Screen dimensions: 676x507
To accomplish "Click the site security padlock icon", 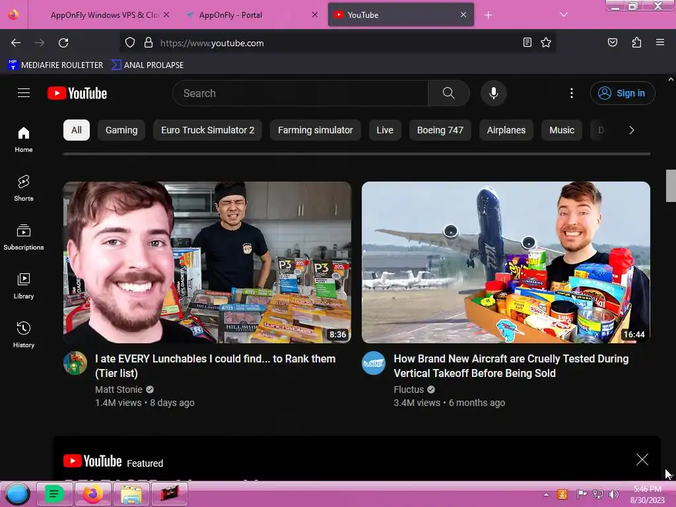I will tap(149, 43).
